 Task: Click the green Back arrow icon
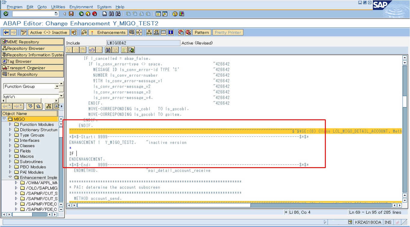pos(81,14)
